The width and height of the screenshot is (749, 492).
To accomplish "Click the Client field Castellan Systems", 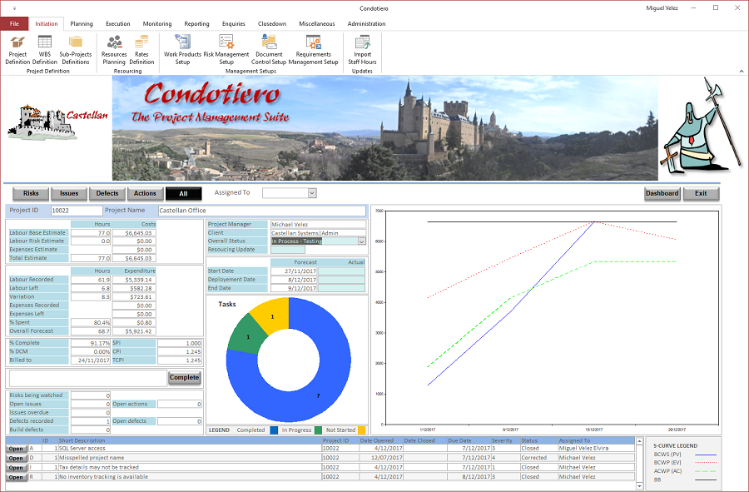I will [318, 232].
